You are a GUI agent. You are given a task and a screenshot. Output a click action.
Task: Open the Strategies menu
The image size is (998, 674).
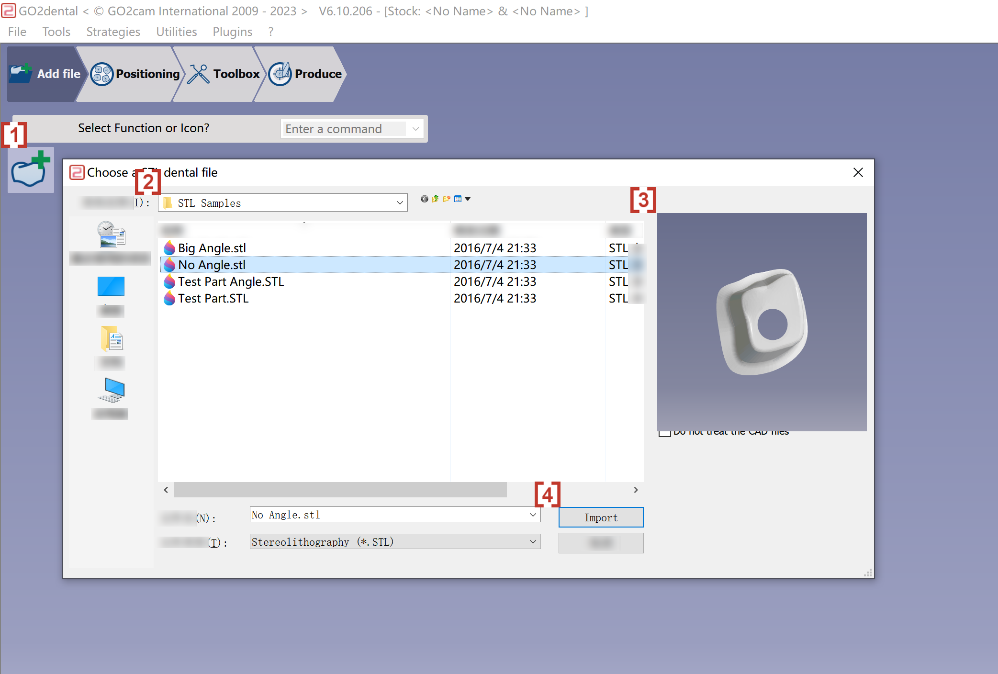(x=113, y=32)
